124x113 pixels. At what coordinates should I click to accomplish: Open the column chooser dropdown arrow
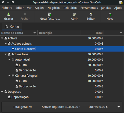click(121, 33)
